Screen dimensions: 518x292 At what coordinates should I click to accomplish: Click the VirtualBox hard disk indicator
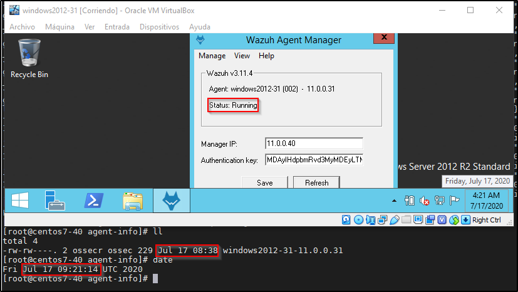point(346,220)
